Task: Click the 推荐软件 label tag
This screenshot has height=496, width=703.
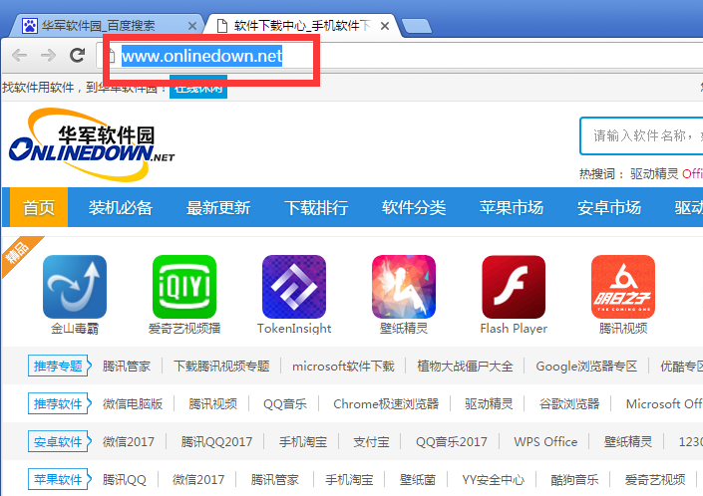Action: (59, 403)
